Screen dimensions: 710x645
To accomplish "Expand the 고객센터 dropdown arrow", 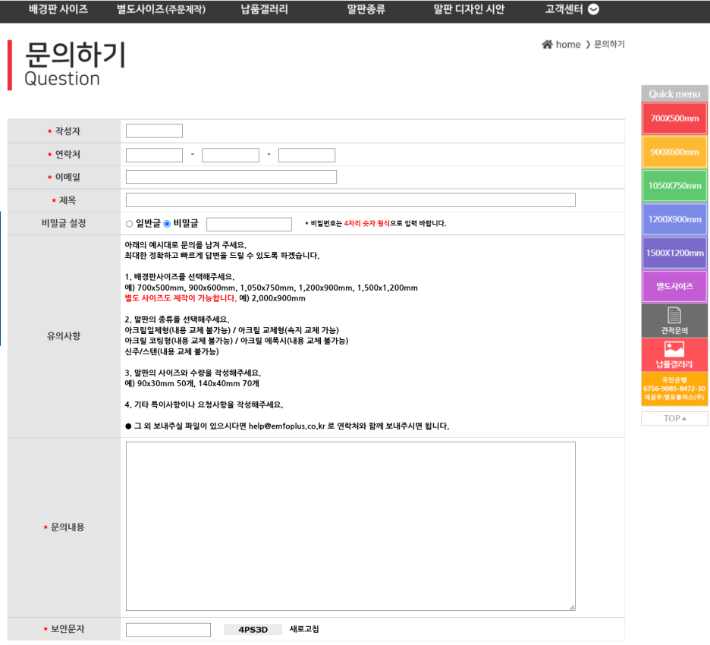I will pos(593,9).
